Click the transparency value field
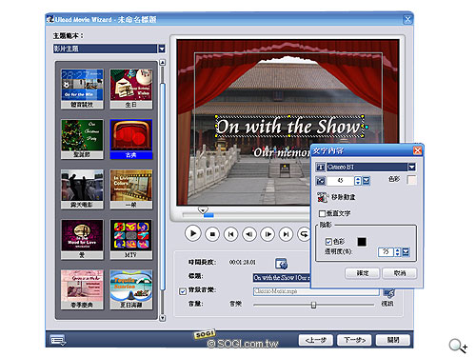This screenshot has height=357, width=476. pos(386,252)
